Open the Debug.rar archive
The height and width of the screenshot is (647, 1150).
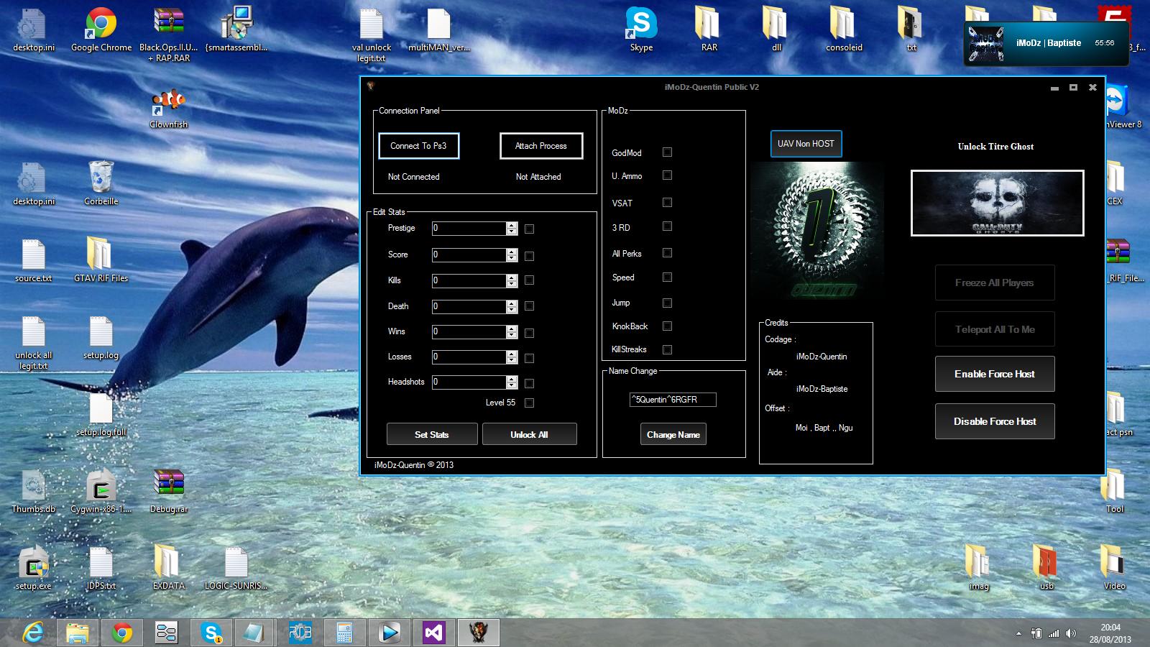pyautogui.click(x=169, y=492)
